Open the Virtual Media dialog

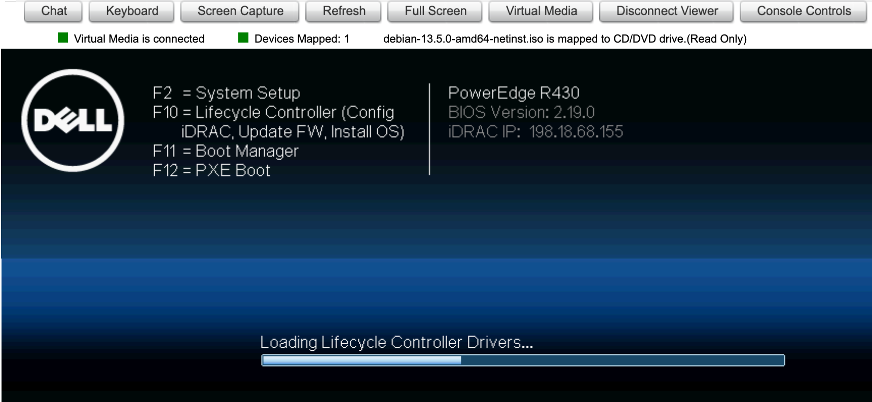point(541,11)
